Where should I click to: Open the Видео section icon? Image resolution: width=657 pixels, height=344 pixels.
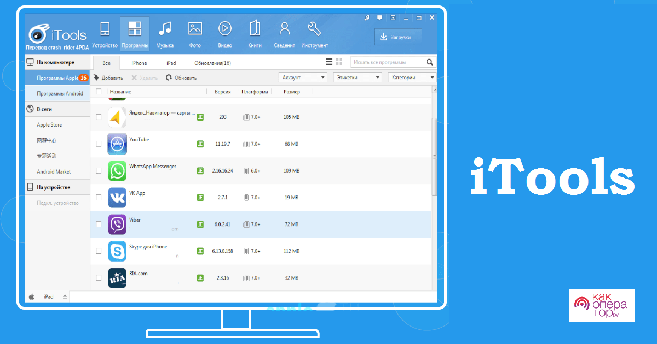224,29
